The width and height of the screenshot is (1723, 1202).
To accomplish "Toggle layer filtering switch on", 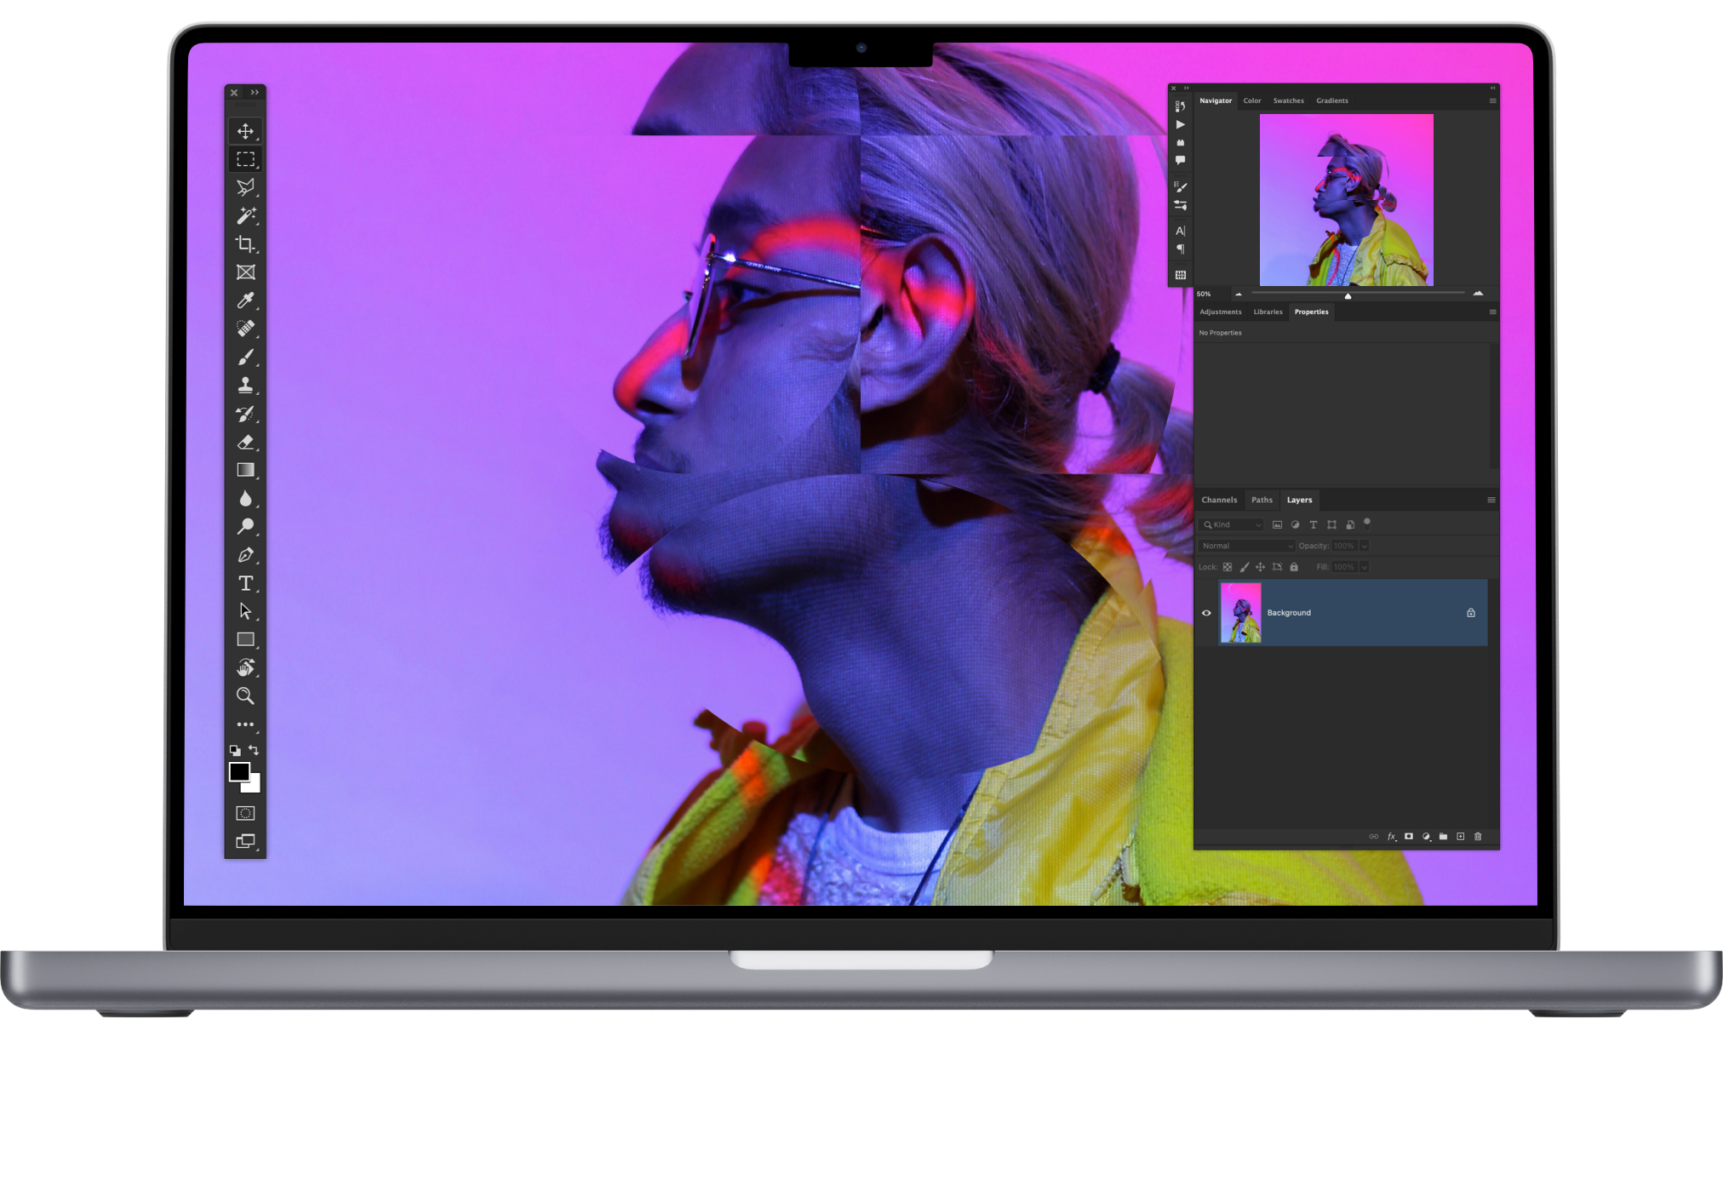I will tap(1367, 524).
